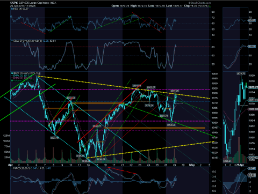
Task: Click the RSI(14) indicator label
Action: click(20, 9)
